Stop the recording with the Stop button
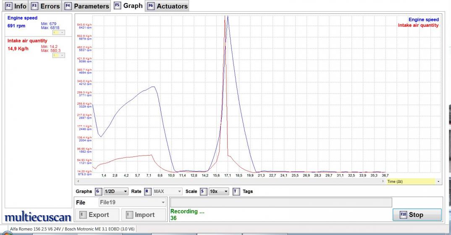 417,214
